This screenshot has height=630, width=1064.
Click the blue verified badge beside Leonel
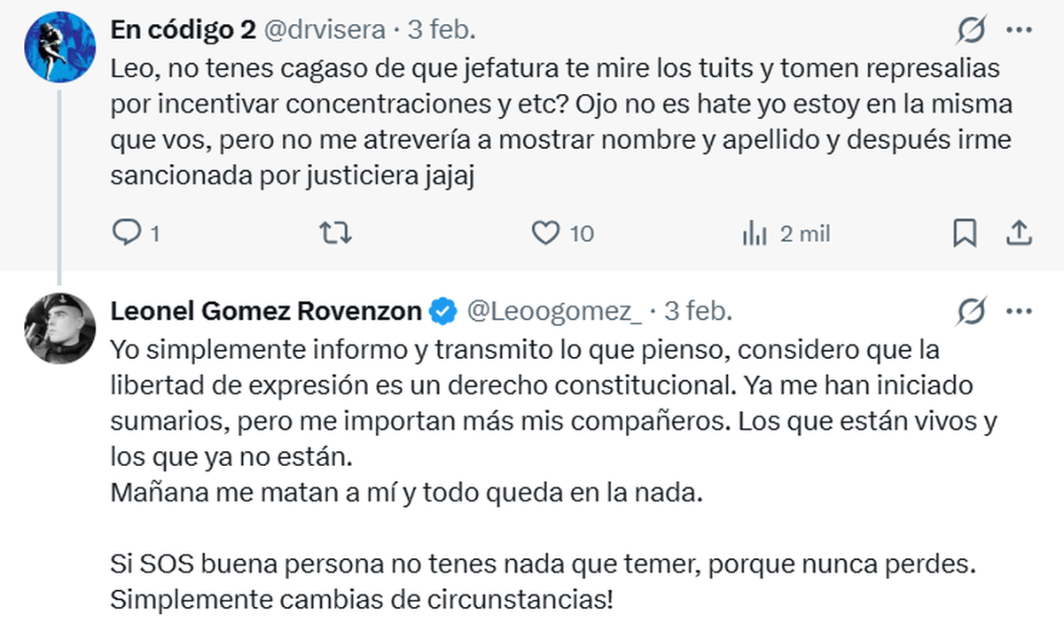click(x=443, y=312)
